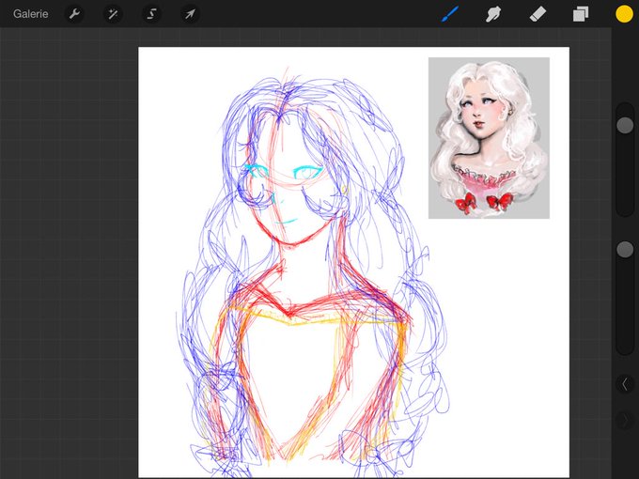Screen dimensions: 639x479
Task: Open the Adjustments magic wand menu
Action: (x=113, y=14)
